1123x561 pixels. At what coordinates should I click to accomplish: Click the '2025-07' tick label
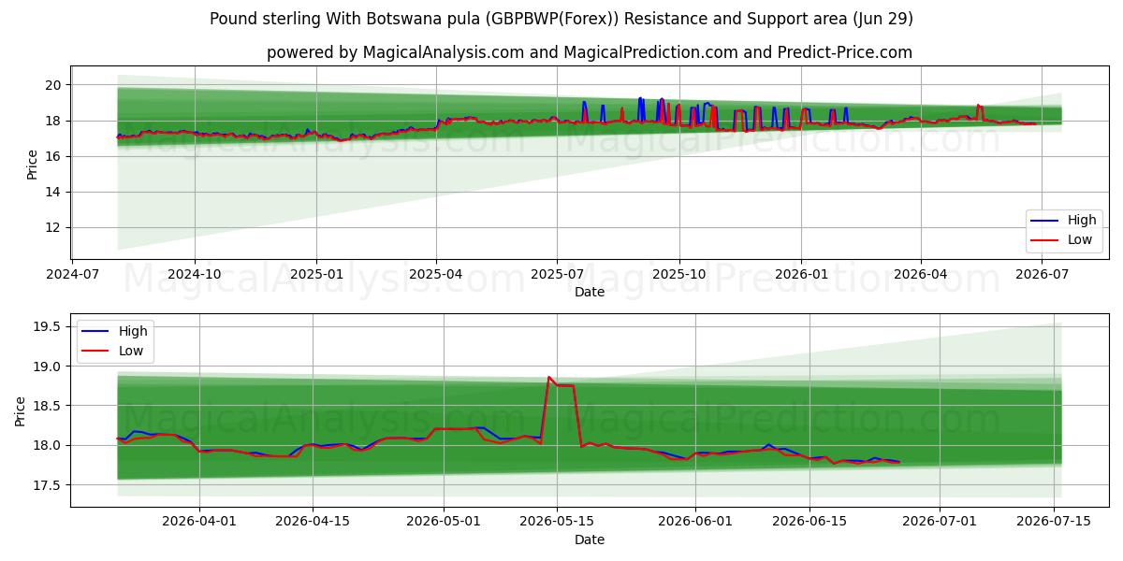tap(557, 274)
